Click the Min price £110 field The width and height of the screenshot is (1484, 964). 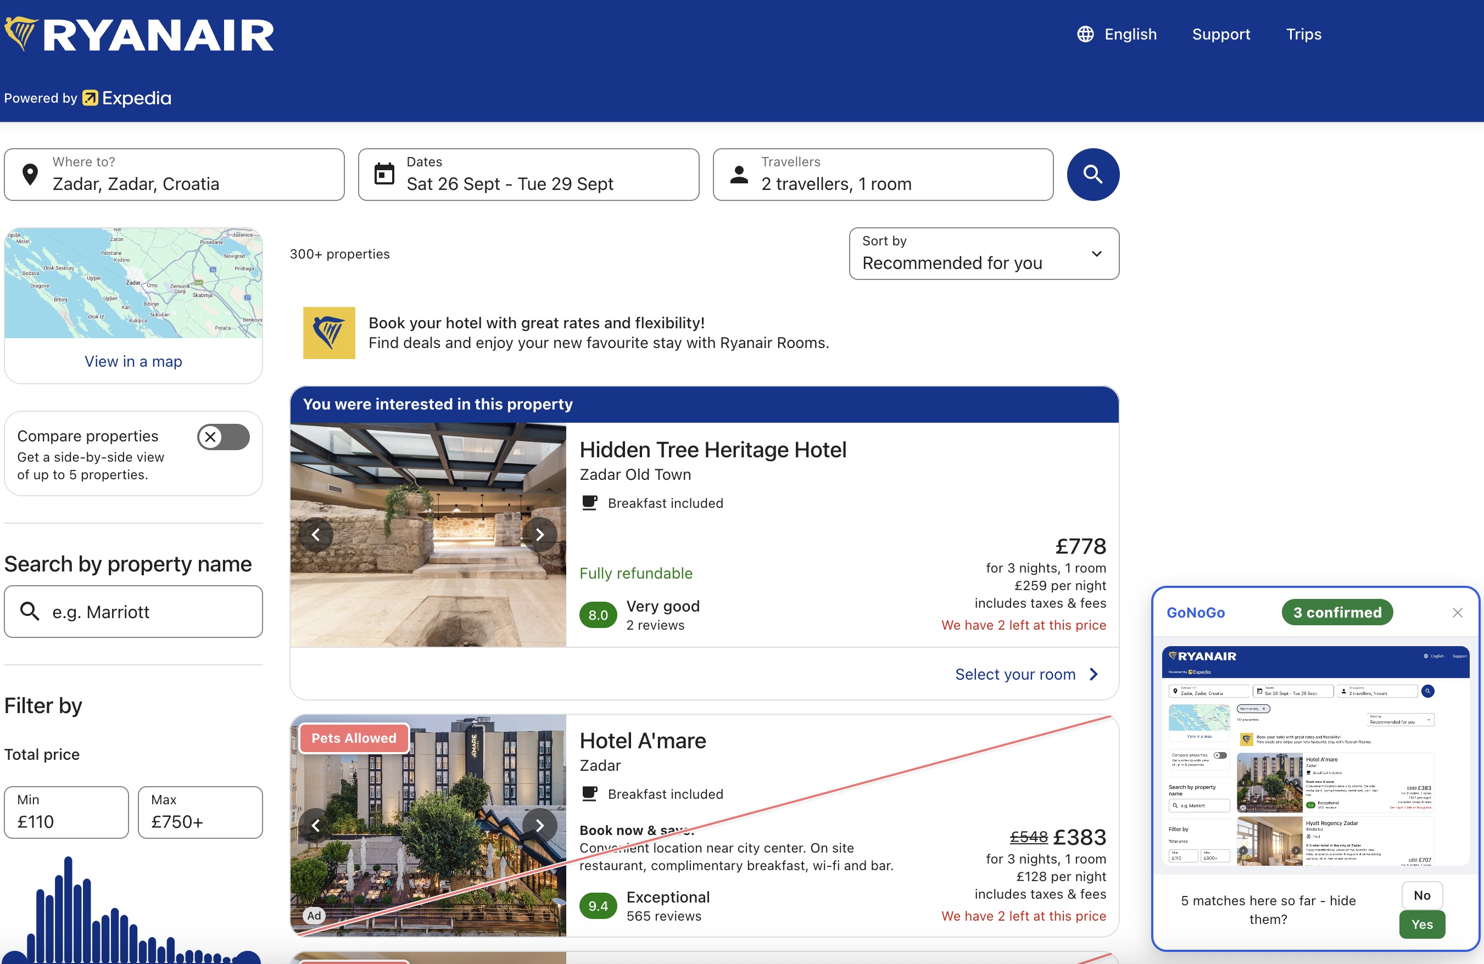pos(66,812)
